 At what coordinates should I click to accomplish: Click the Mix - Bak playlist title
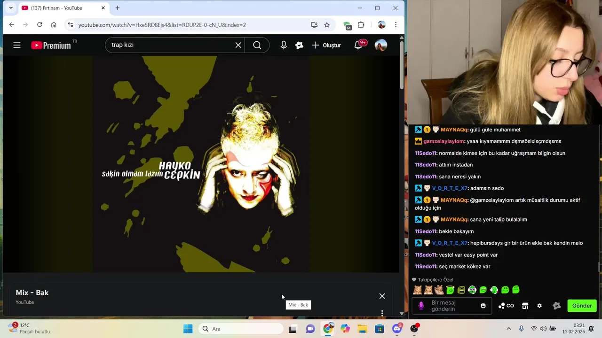tap(32, 292)
